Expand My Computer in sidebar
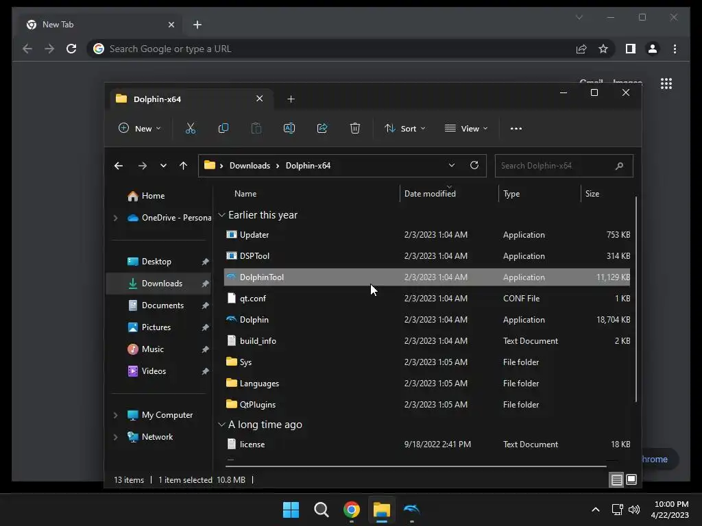This screenshot has width=702, height=526. click(x=115, y=415)
